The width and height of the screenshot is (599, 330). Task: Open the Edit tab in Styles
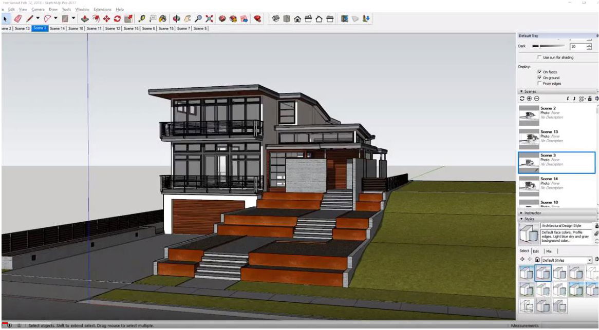click(x=536, y=251)
